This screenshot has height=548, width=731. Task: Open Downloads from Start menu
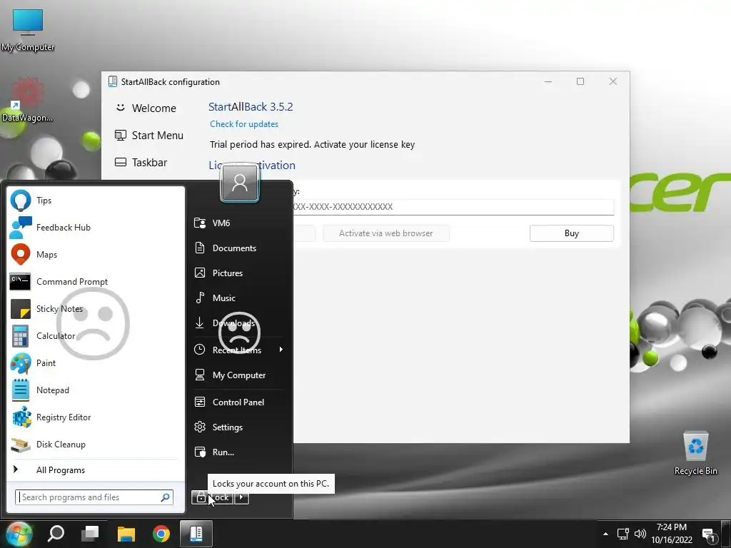238,323
